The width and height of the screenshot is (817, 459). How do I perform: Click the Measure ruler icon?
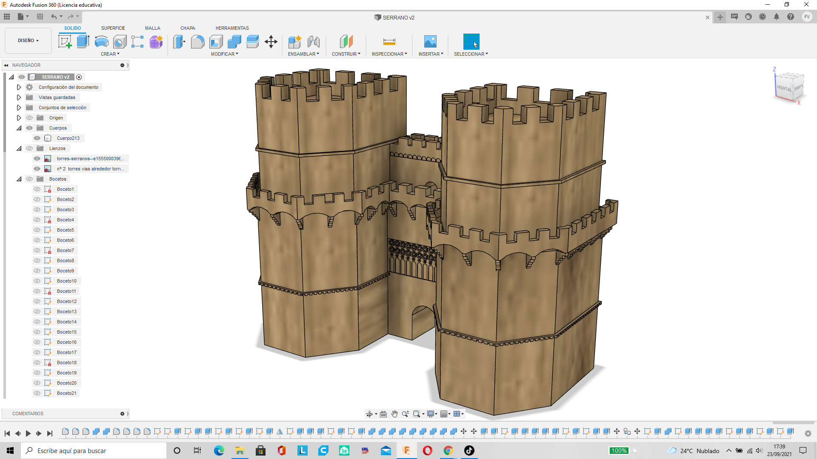click(389, 42)
